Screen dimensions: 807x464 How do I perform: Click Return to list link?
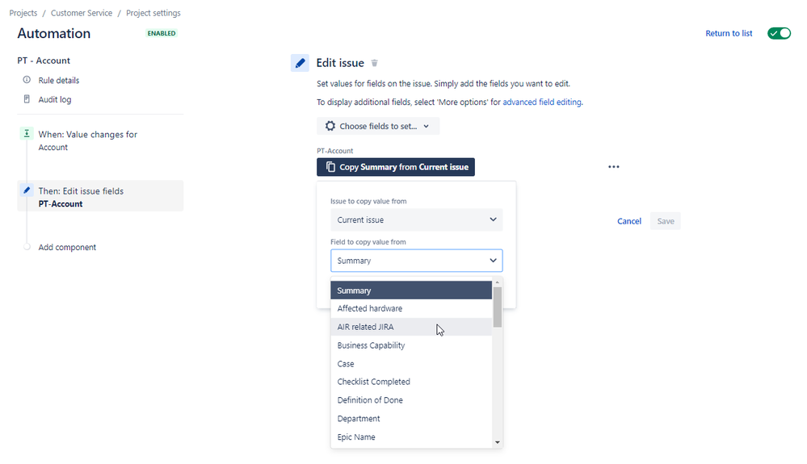729,33
